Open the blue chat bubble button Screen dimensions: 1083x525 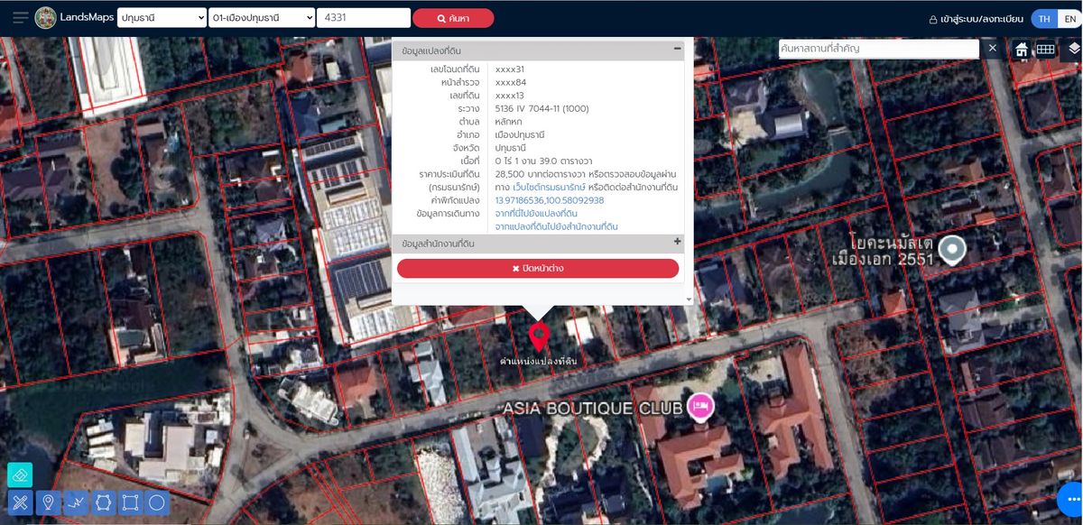point(1070,498)
